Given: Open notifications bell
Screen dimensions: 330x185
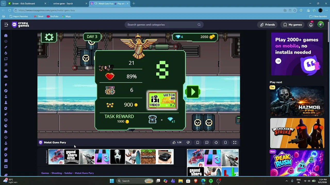Looking at the screenshot, I should coord(311,25).
